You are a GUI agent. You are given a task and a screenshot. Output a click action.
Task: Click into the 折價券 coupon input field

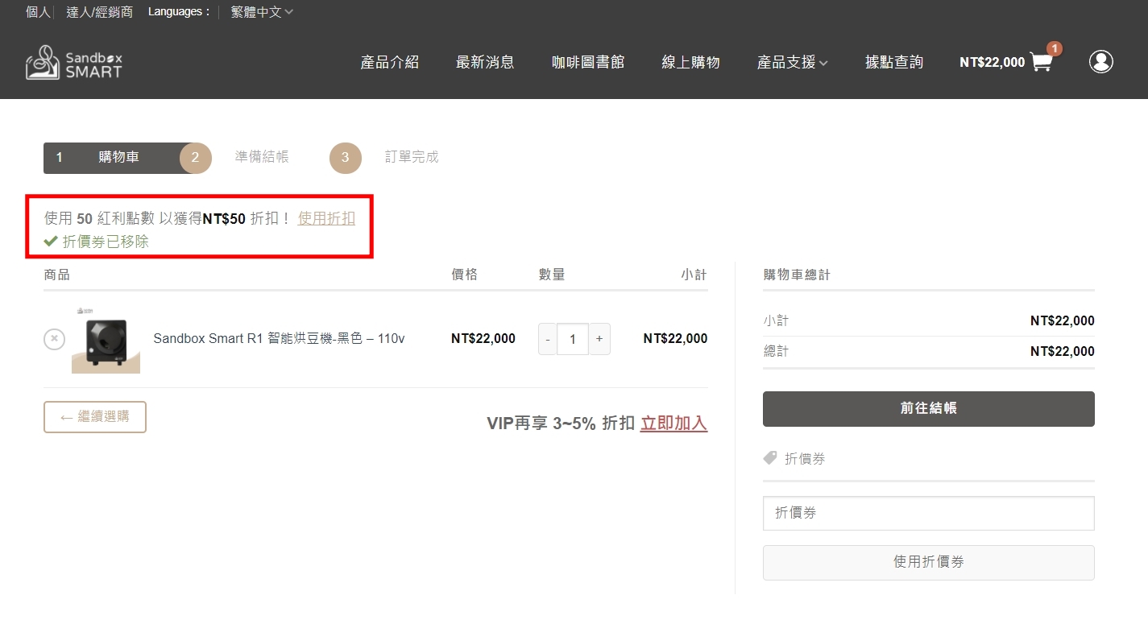point(929,513)
